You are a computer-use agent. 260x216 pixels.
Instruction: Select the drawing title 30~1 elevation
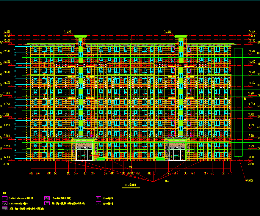pos(130,186)
